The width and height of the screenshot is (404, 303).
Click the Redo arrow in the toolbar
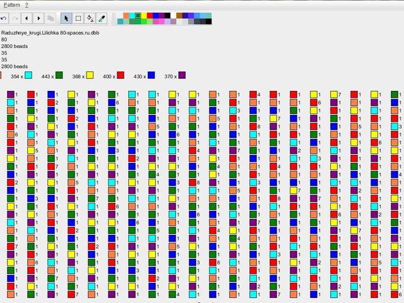pyautogui.click(x=15, y=18)
